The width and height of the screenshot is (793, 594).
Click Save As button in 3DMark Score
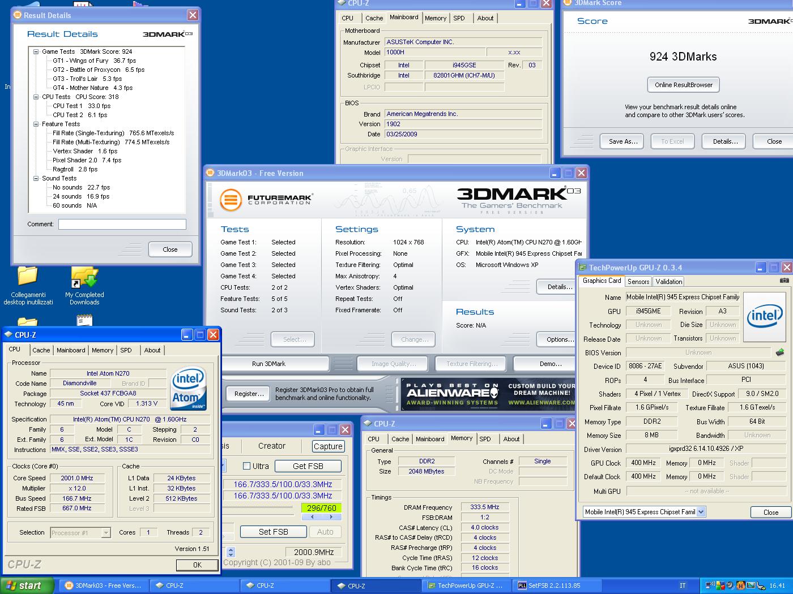tap(623, 141)
